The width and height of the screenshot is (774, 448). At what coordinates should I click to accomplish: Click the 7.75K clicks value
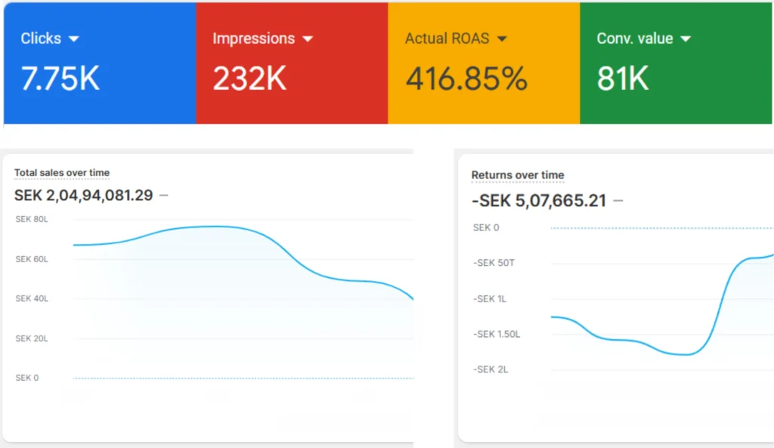tap(60, 78)
